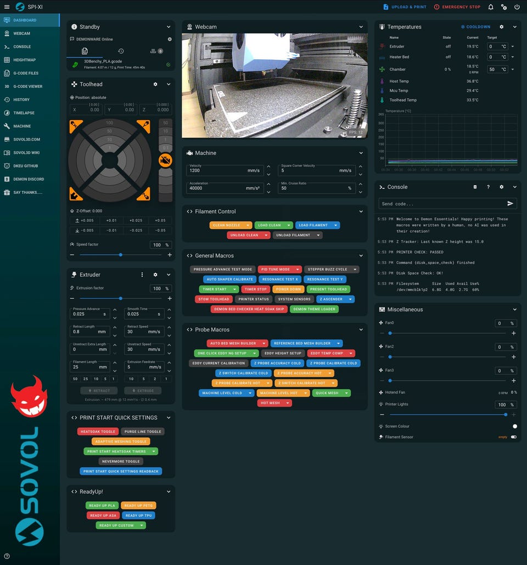Open Temperatures panel settings gear

501,27
